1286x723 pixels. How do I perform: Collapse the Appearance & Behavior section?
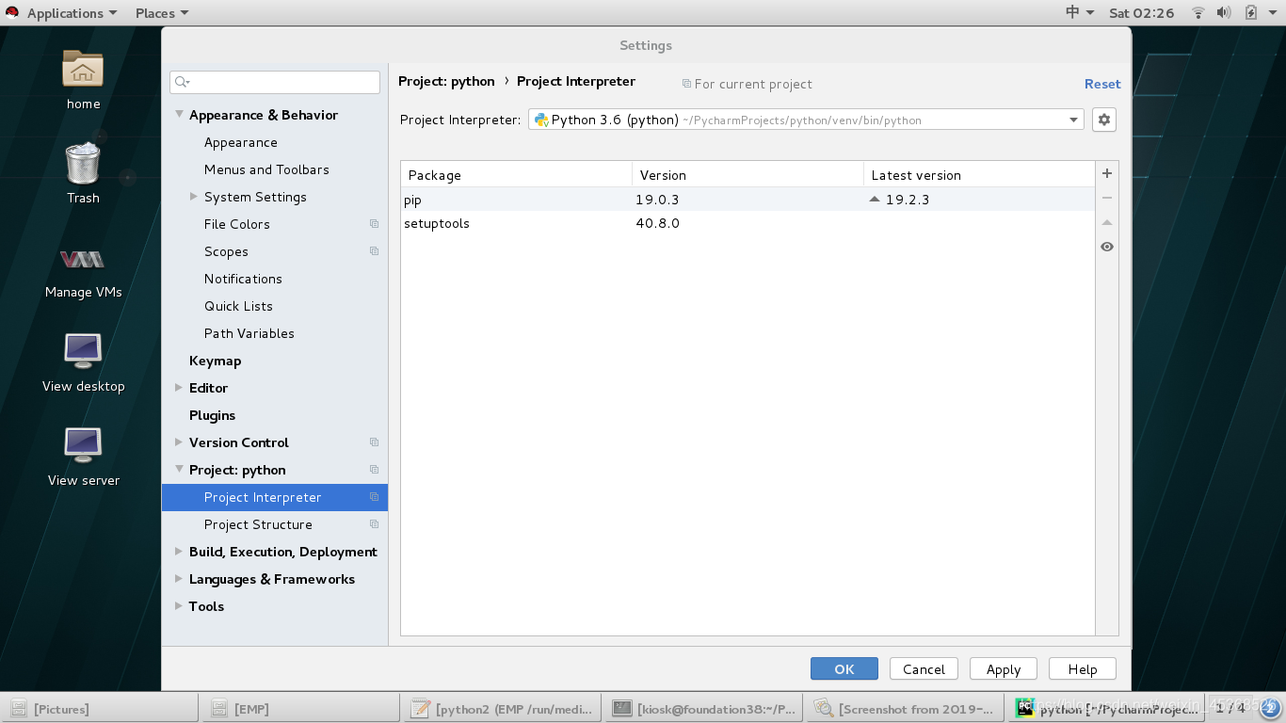[179, 115]
